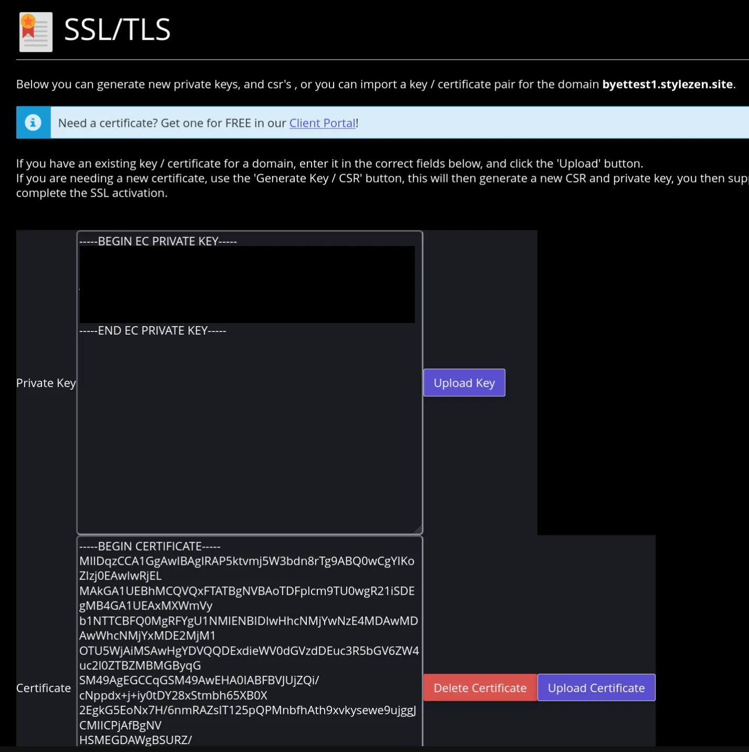Click the SSL/TLS certificate ribbon icon
This screenshot has height=752, width=749.
pos(36,31)
